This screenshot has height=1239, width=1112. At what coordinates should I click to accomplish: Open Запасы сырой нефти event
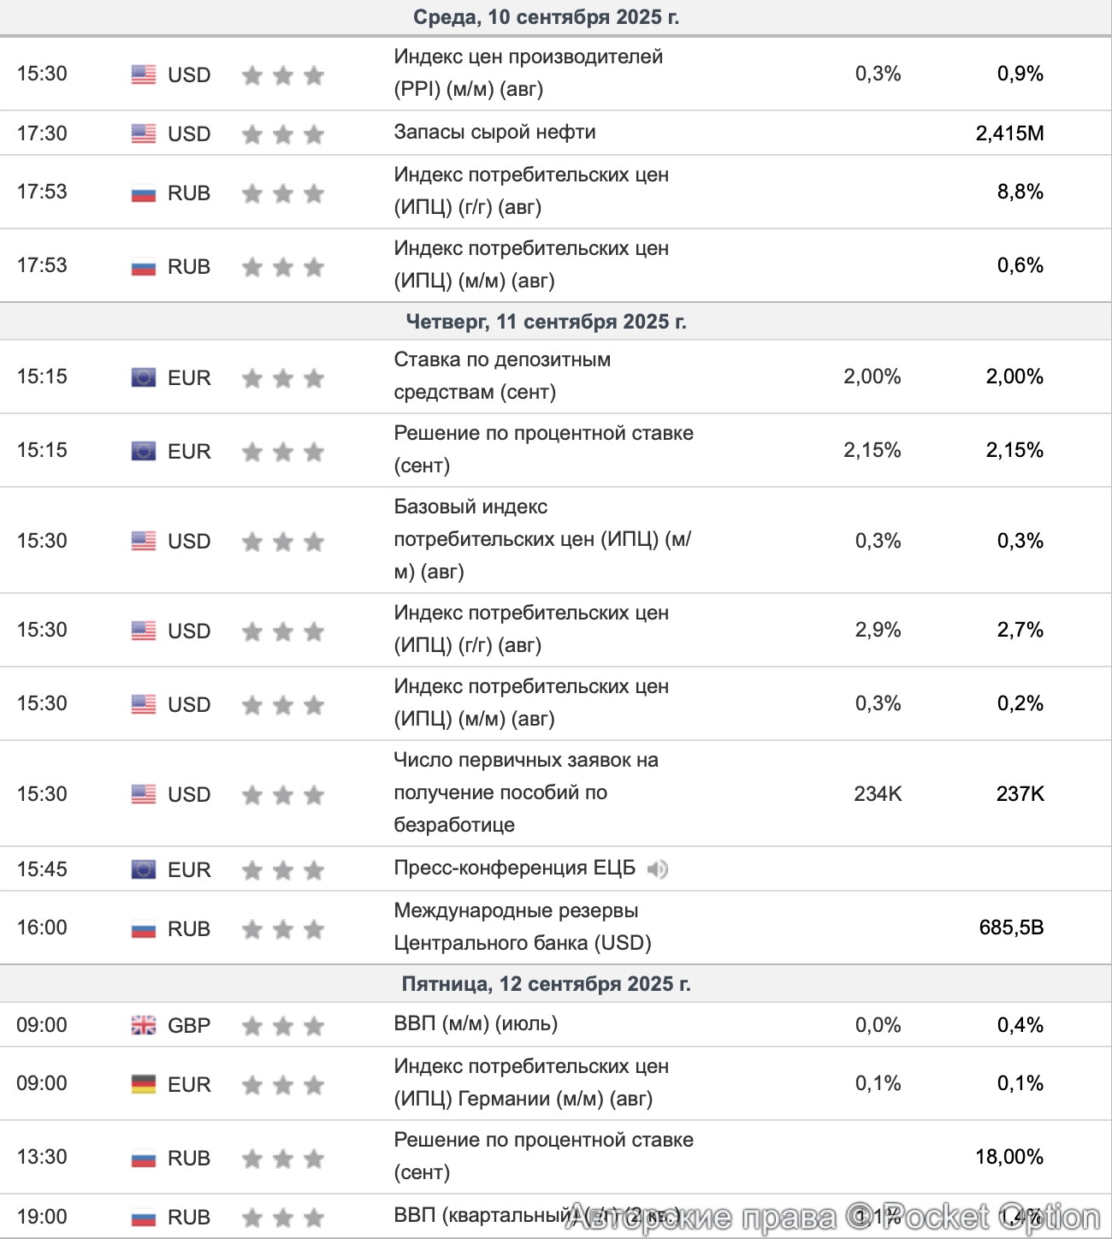click(x=494, y=133)
